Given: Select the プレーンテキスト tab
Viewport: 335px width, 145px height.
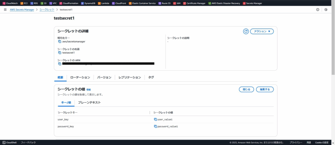Looking at the screenshot, I should [x=89, y=103].
